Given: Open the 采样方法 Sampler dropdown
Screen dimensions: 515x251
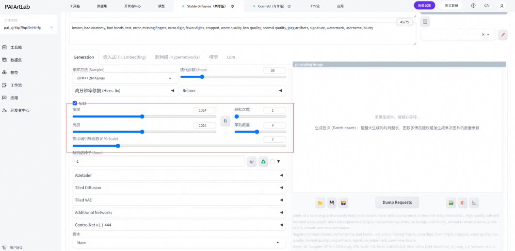Looking at the screenshot, I should point(125,78).
